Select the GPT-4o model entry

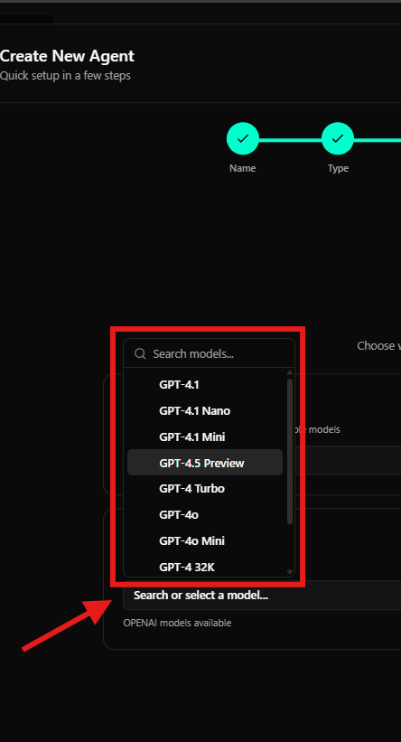coord(205,514)
